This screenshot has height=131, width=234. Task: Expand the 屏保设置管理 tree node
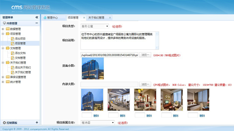(3, 77)
